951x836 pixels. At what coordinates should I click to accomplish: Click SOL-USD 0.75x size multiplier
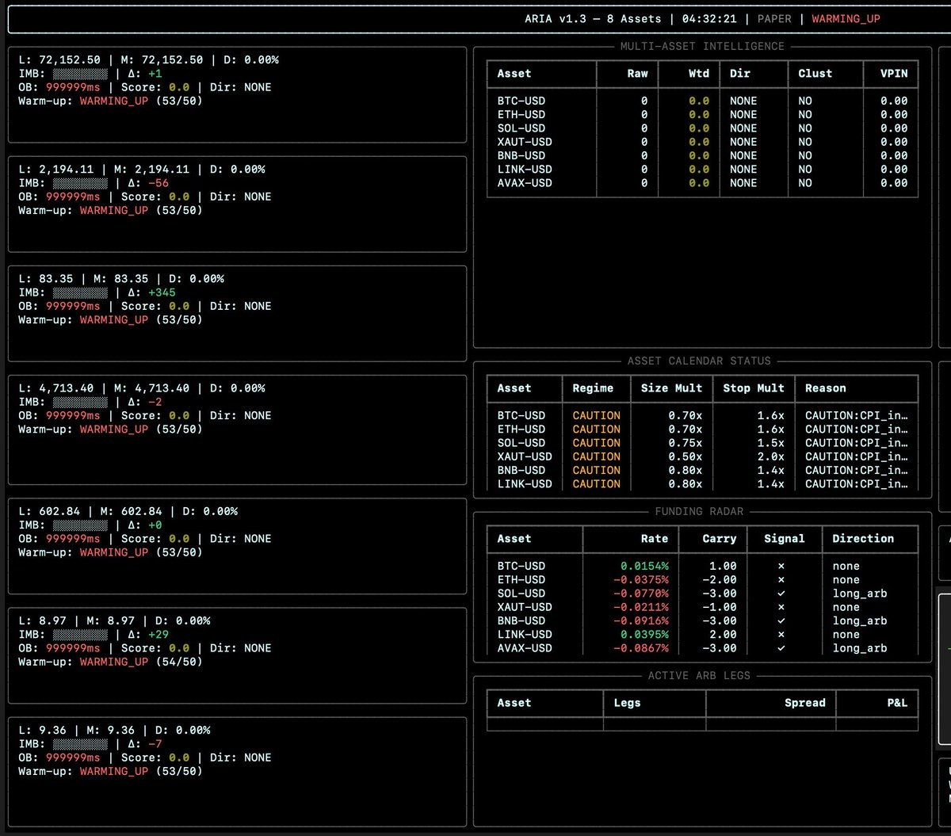pos(685,443)
